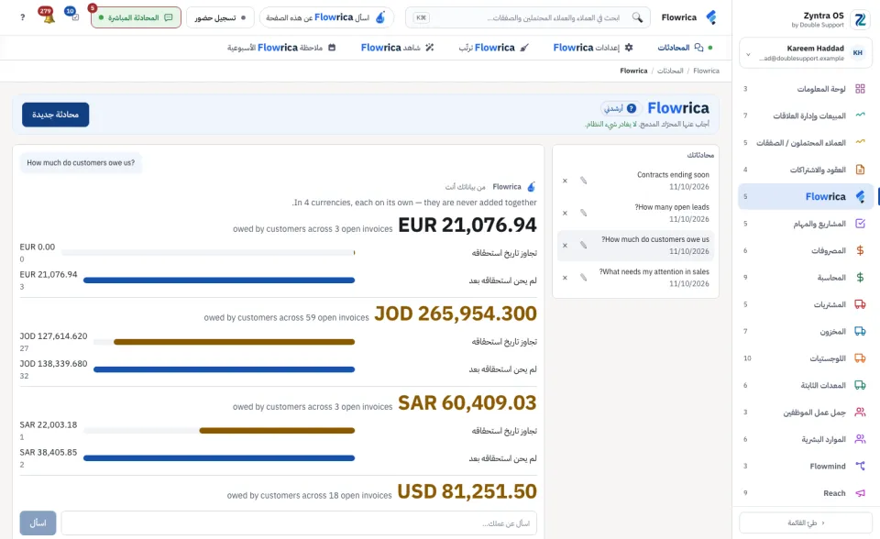Toggle the attendance check-in button
Screen dimensions: 880x539
220,17
